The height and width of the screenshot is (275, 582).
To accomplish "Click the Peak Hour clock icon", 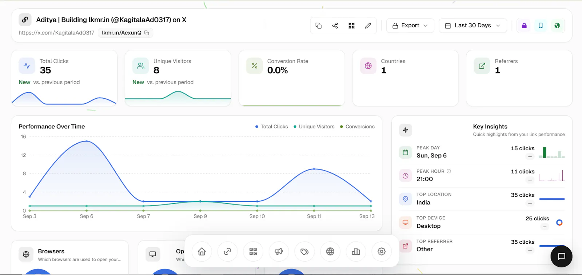I will pyautogui.click(x=405, y=176).
